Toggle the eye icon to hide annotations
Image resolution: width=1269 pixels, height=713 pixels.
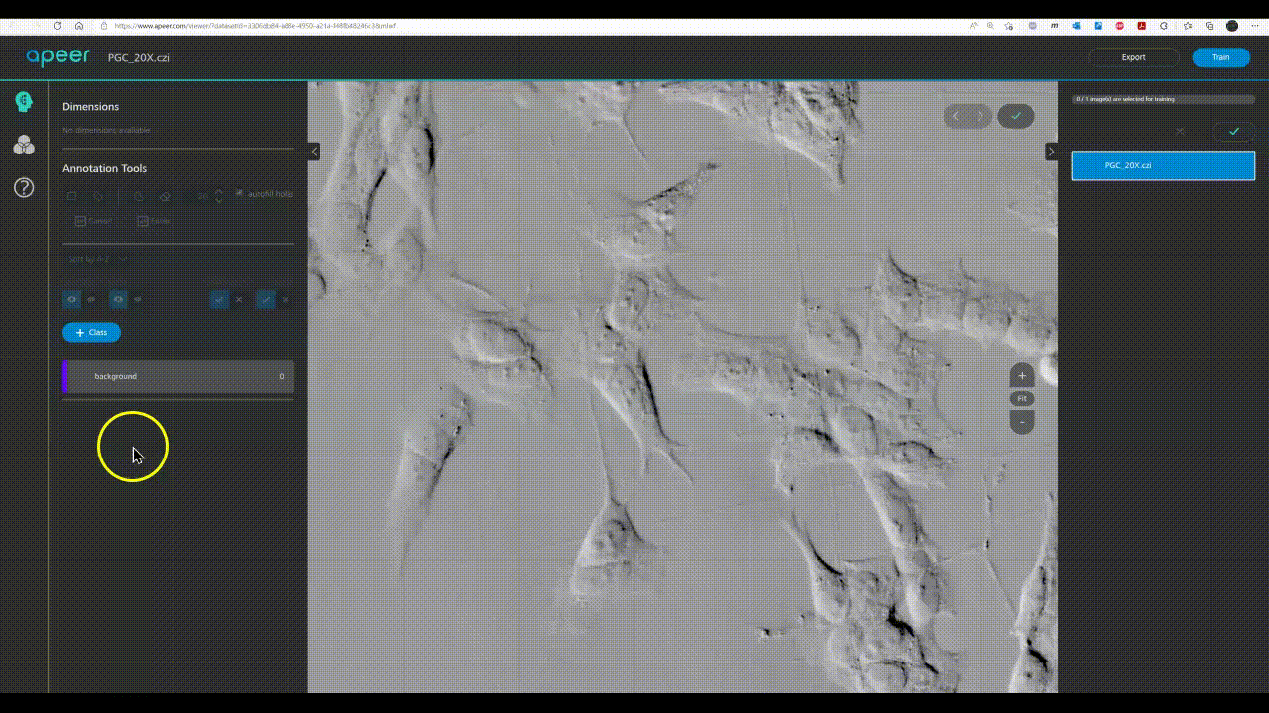[71, 299]
